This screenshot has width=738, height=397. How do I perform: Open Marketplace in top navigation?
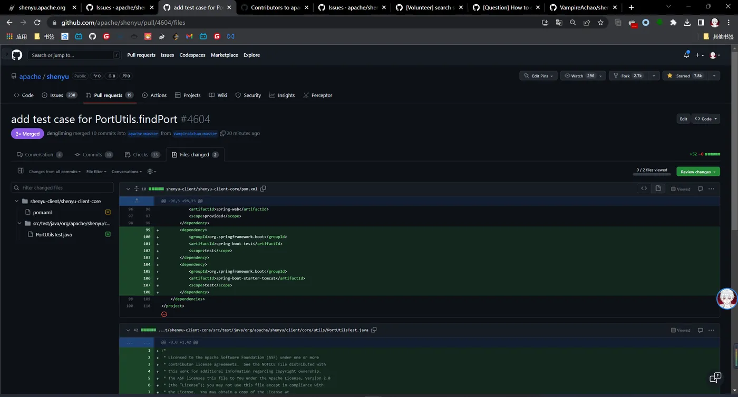[x=225, y=55]
